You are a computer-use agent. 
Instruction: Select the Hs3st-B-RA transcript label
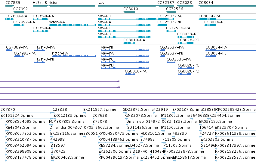(x=43, y=16)
